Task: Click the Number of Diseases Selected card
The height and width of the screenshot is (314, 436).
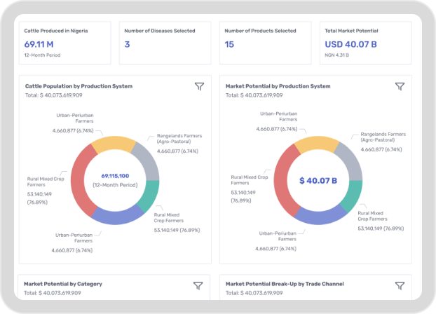Action: tap(164, 43)
